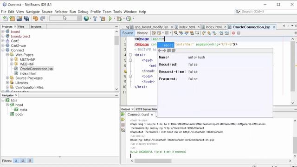Viewport: 297px width, 167px height.
Task: Collapse the Connect project node
Action: tap(3, 50)
